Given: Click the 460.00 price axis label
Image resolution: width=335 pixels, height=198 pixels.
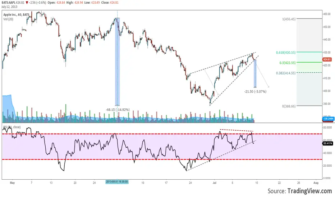Looking at the screenshot, I should 327,14.
